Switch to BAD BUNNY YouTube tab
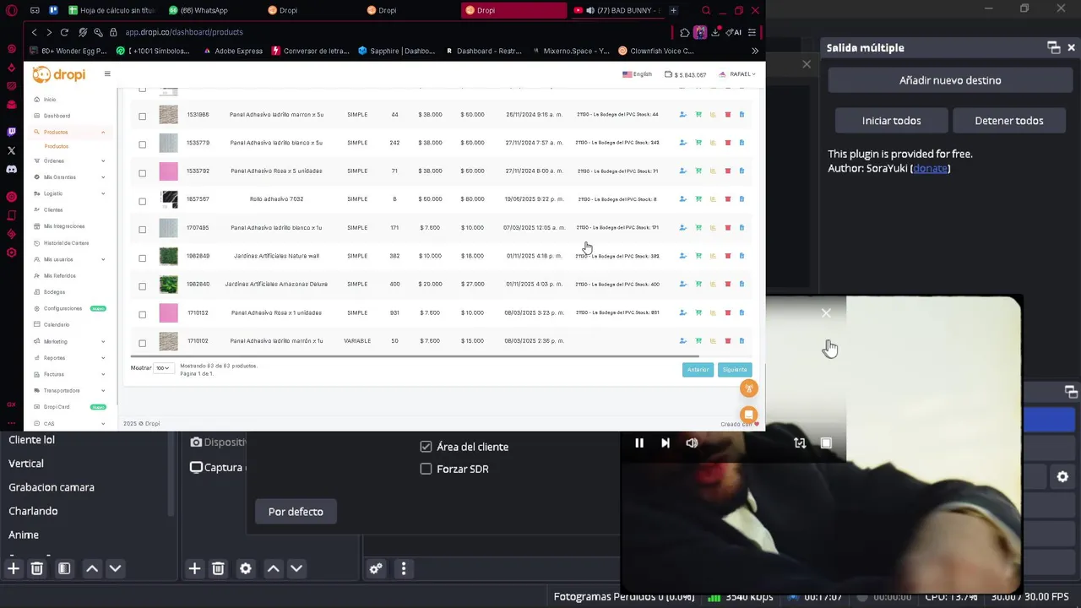The height and width of the screenshot is (608, 1081). 616,10
